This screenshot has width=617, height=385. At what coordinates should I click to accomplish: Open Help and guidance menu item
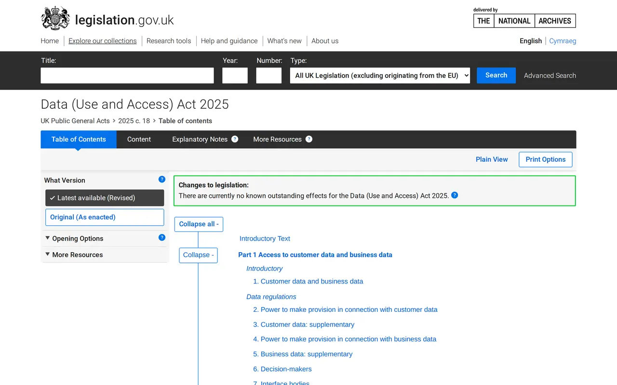229,41
